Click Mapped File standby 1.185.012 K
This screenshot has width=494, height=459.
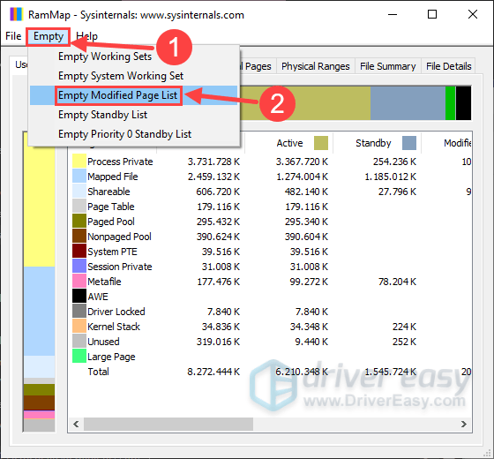[390, 177]
